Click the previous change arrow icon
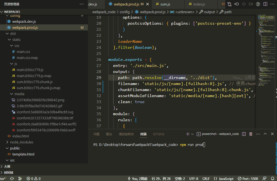The height and width of the screenshot is (181, 277). point(237,4)
